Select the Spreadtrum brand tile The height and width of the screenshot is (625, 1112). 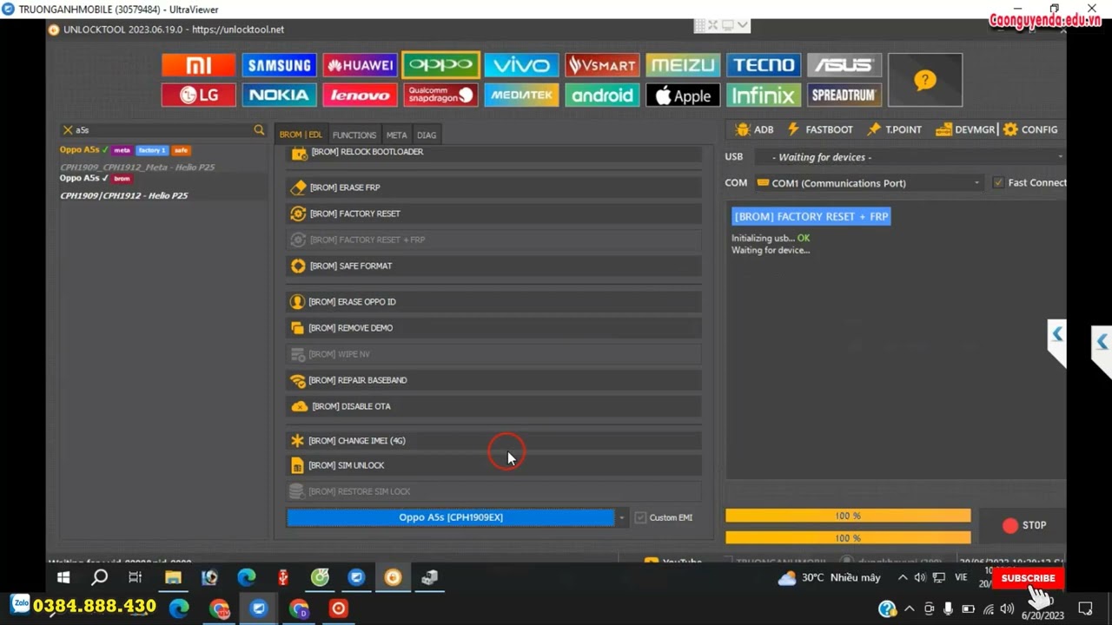pyautogui.click(x=844, y=95)
